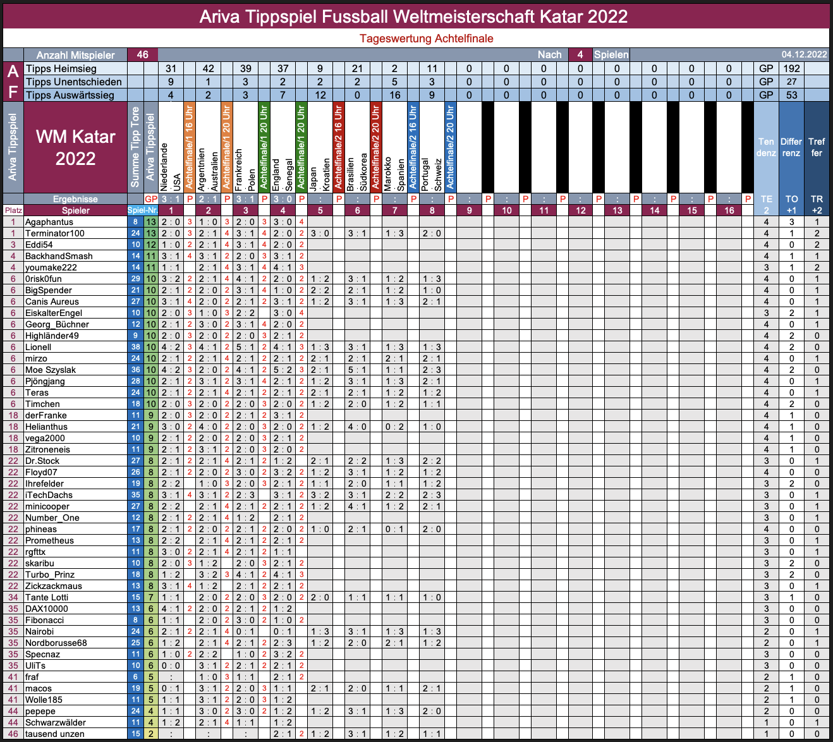Select the dark blue Treffer column header
Screen dimensions: 833x742
click(x=816, y=147)
